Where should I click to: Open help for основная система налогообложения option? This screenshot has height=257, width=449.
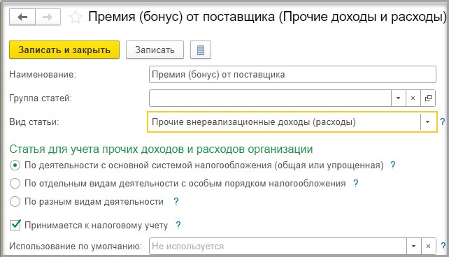(393, 165)
